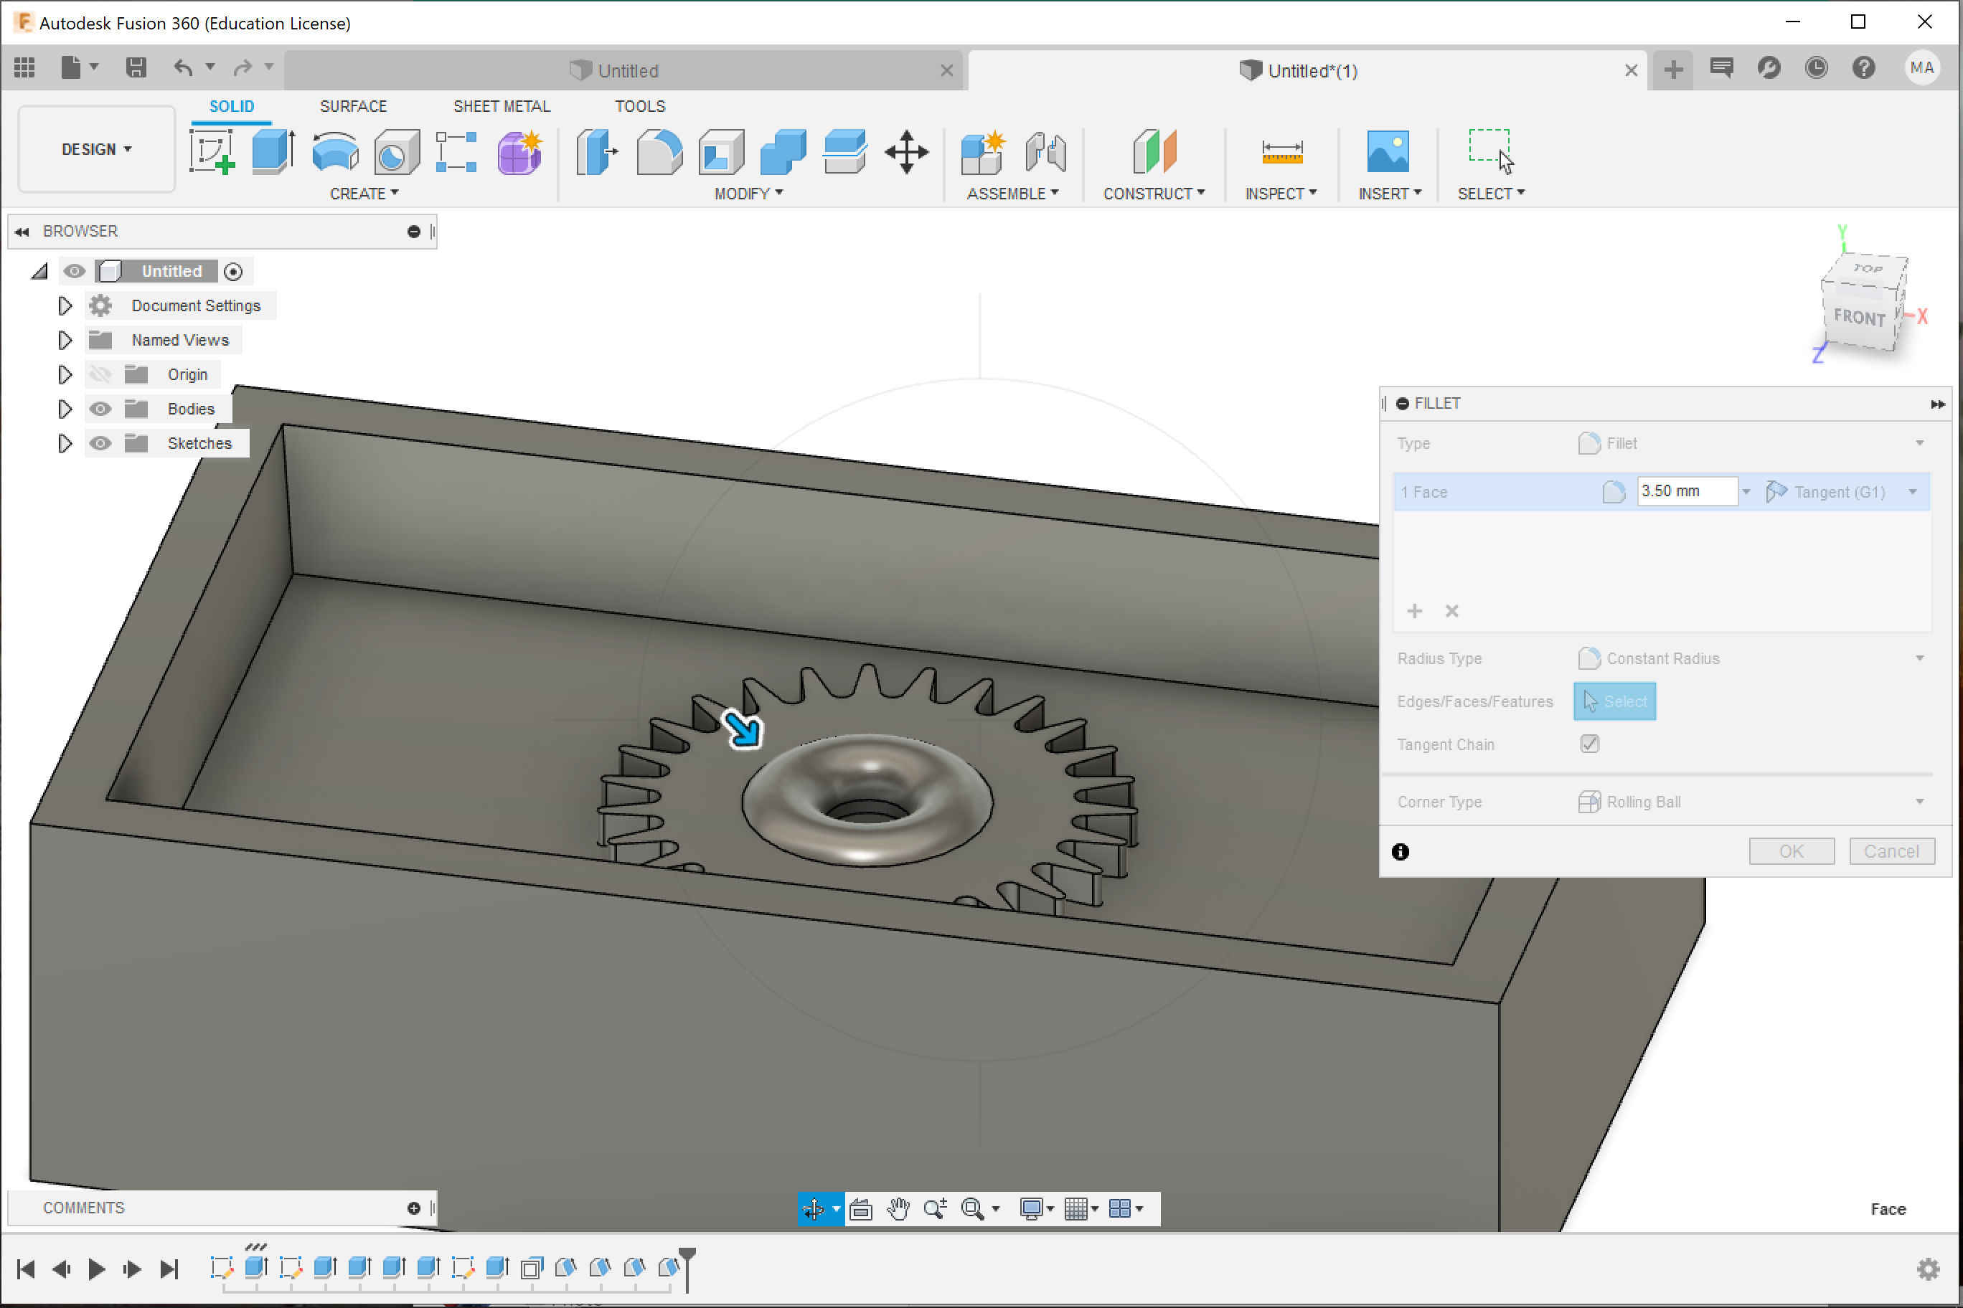Click the Press Pull tool icon

[597, 152]
